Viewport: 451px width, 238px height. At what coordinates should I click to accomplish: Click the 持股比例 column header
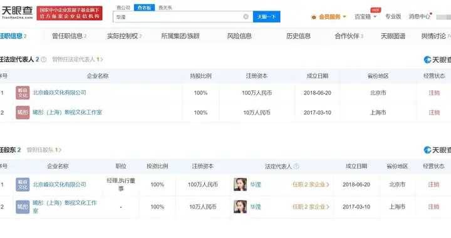[x=201, y=76]
